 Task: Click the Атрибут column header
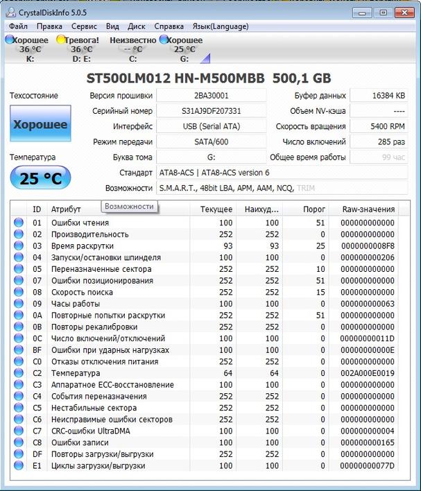[x=119, y=209]
